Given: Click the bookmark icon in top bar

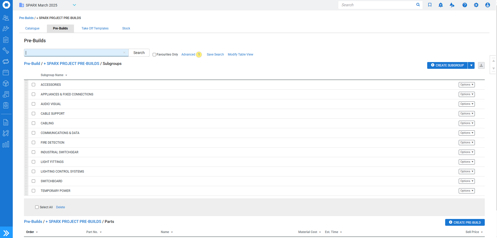Looking at the screenshot, I should click(x=430, y=5).
